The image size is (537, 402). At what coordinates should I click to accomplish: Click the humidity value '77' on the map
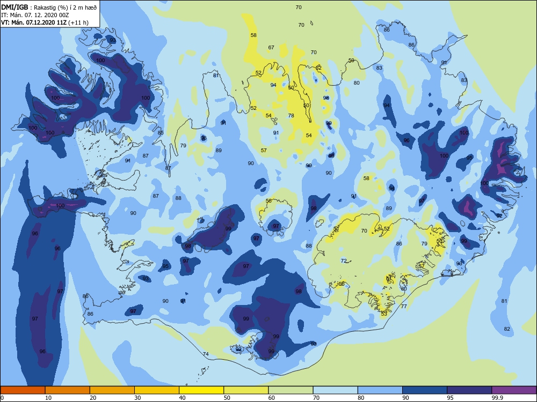pos(404,306)
